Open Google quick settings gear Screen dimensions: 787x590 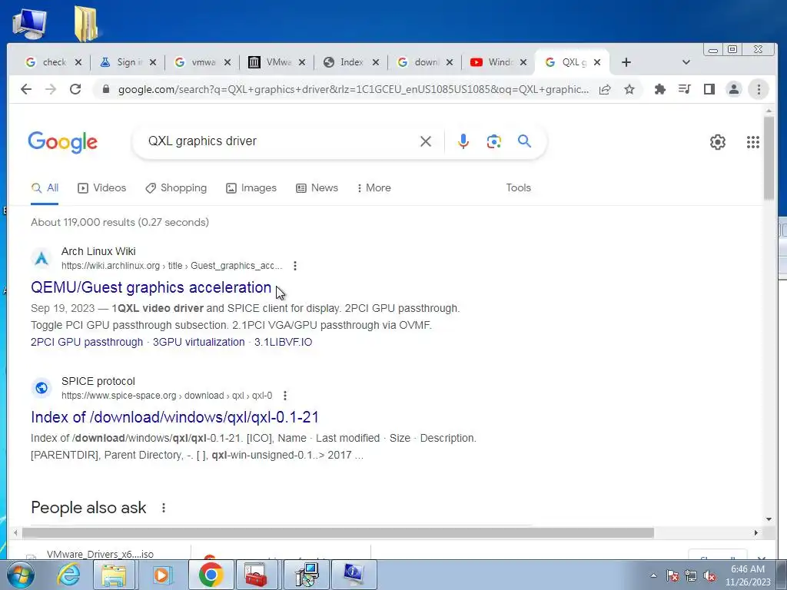click(x=718, y=142)
